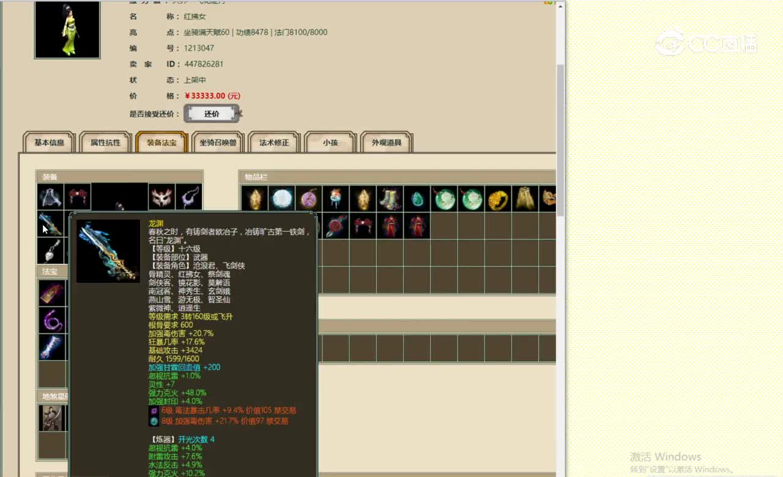Select the fox mask equipment slot

click(x=161, y=197)
